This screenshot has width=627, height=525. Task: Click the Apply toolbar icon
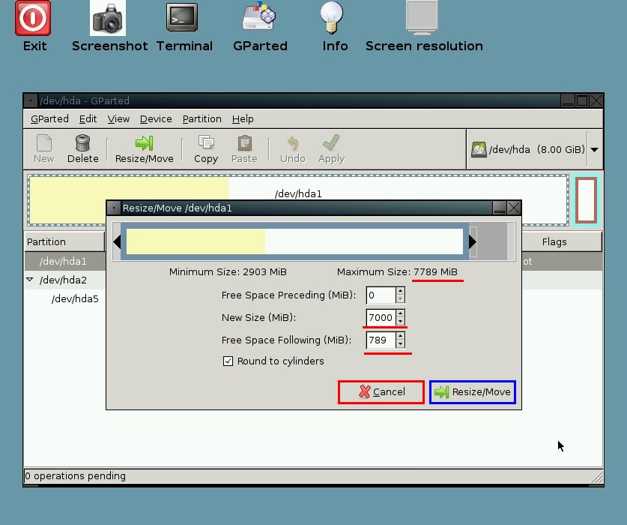point(332,148)
